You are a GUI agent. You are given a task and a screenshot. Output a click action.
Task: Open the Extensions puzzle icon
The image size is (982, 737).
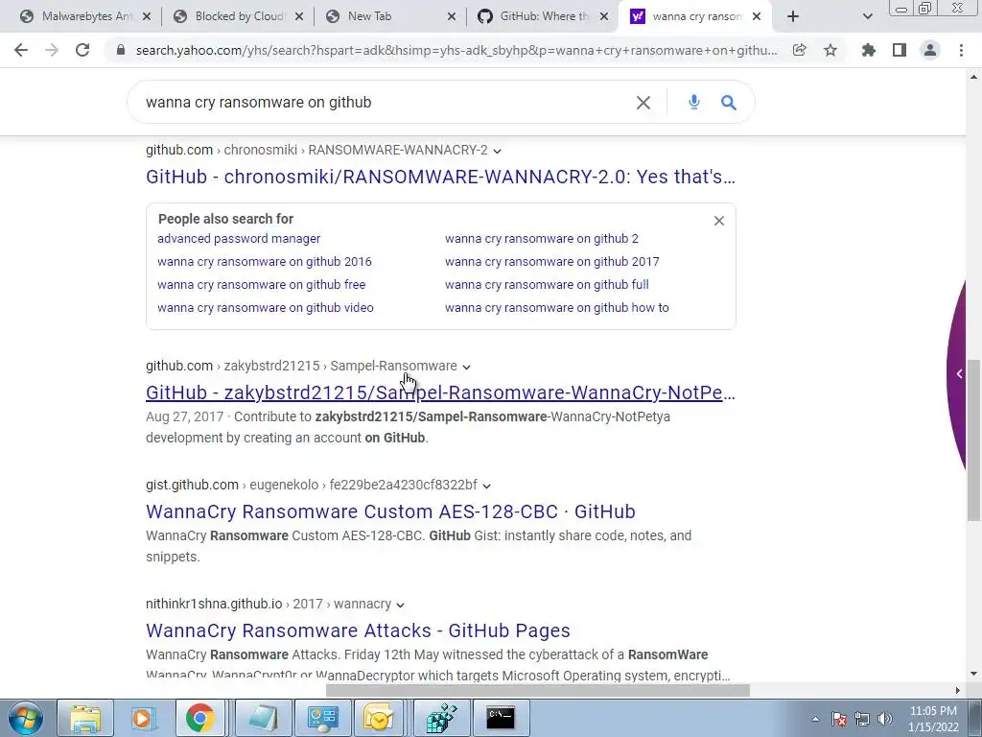(x=868, y=50)
